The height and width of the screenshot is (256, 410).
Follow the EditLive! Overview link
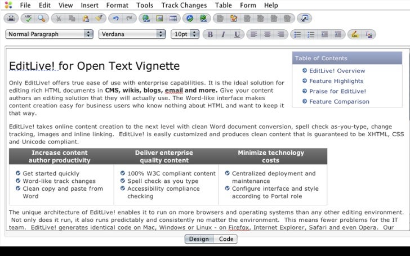point(337,71)
